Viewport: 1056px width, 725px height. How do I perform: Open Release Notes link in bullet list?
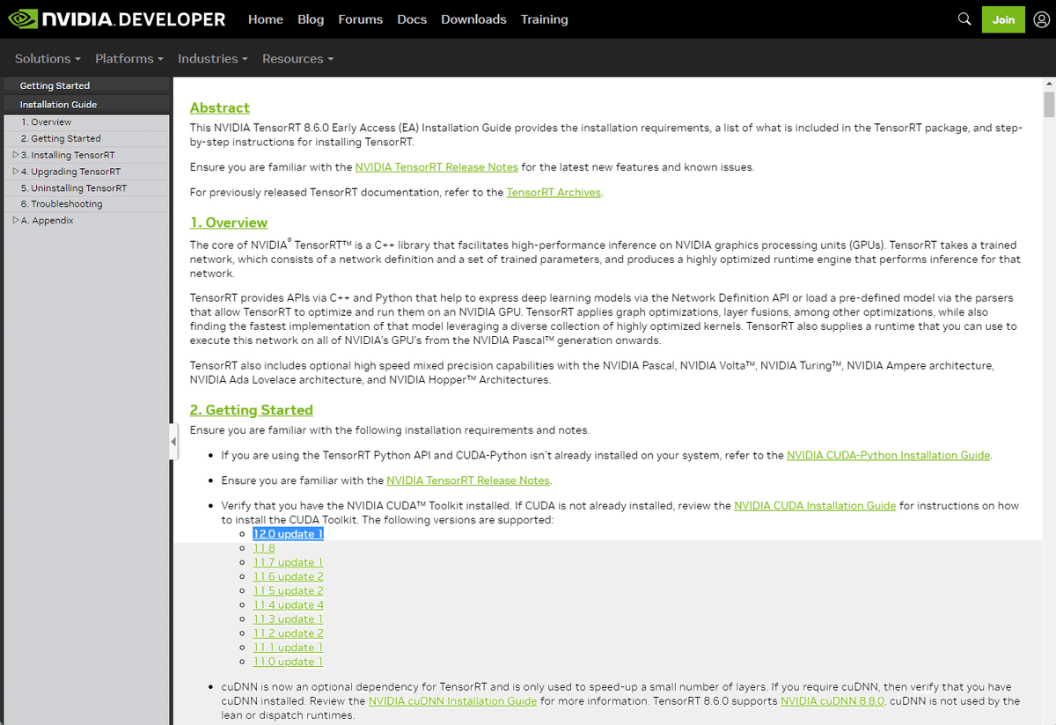tap(468, 480)
